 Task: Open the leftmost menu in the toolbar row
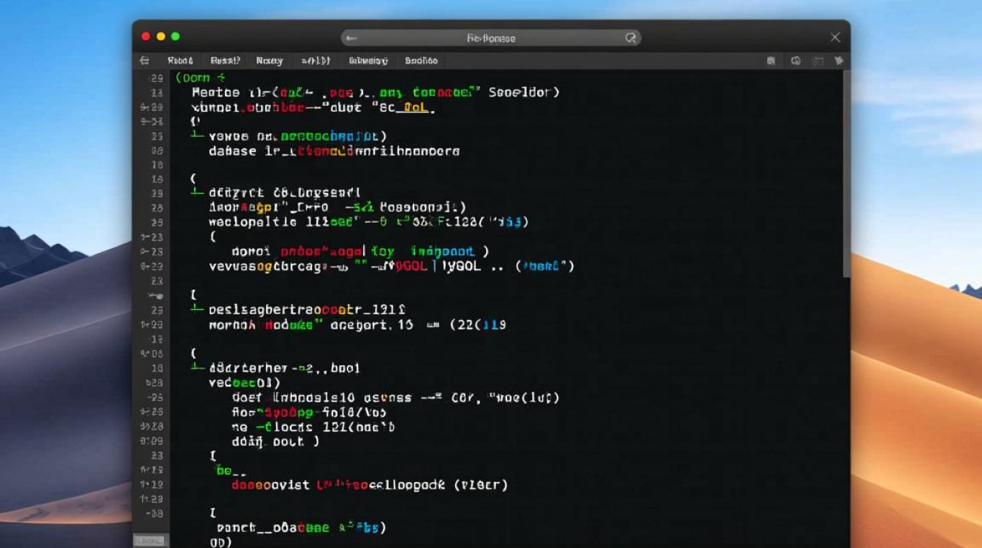(181, 61)
